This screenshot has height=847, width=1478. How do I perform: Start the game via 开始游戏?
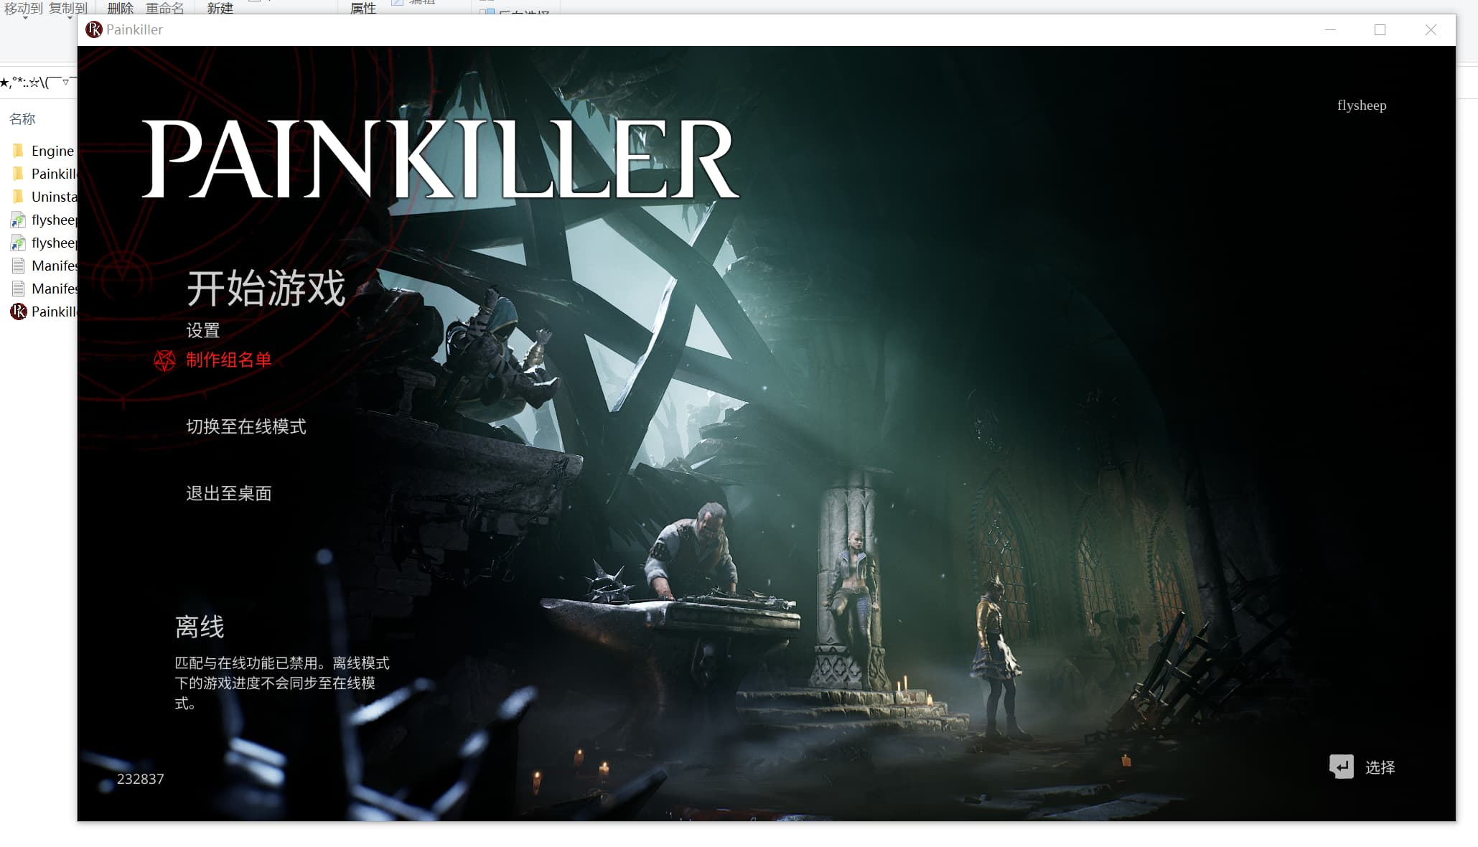coord(266,289)
